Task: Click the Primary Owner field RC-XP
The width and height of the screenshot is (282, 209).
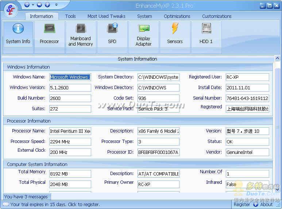Action: tap(158, 184)
